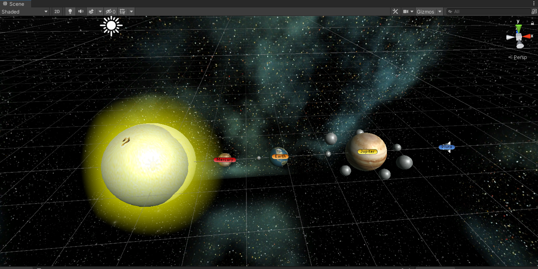Open component tools with the wrench icon
The height and width of the screenshot is (269, 538).
point(395,11)
